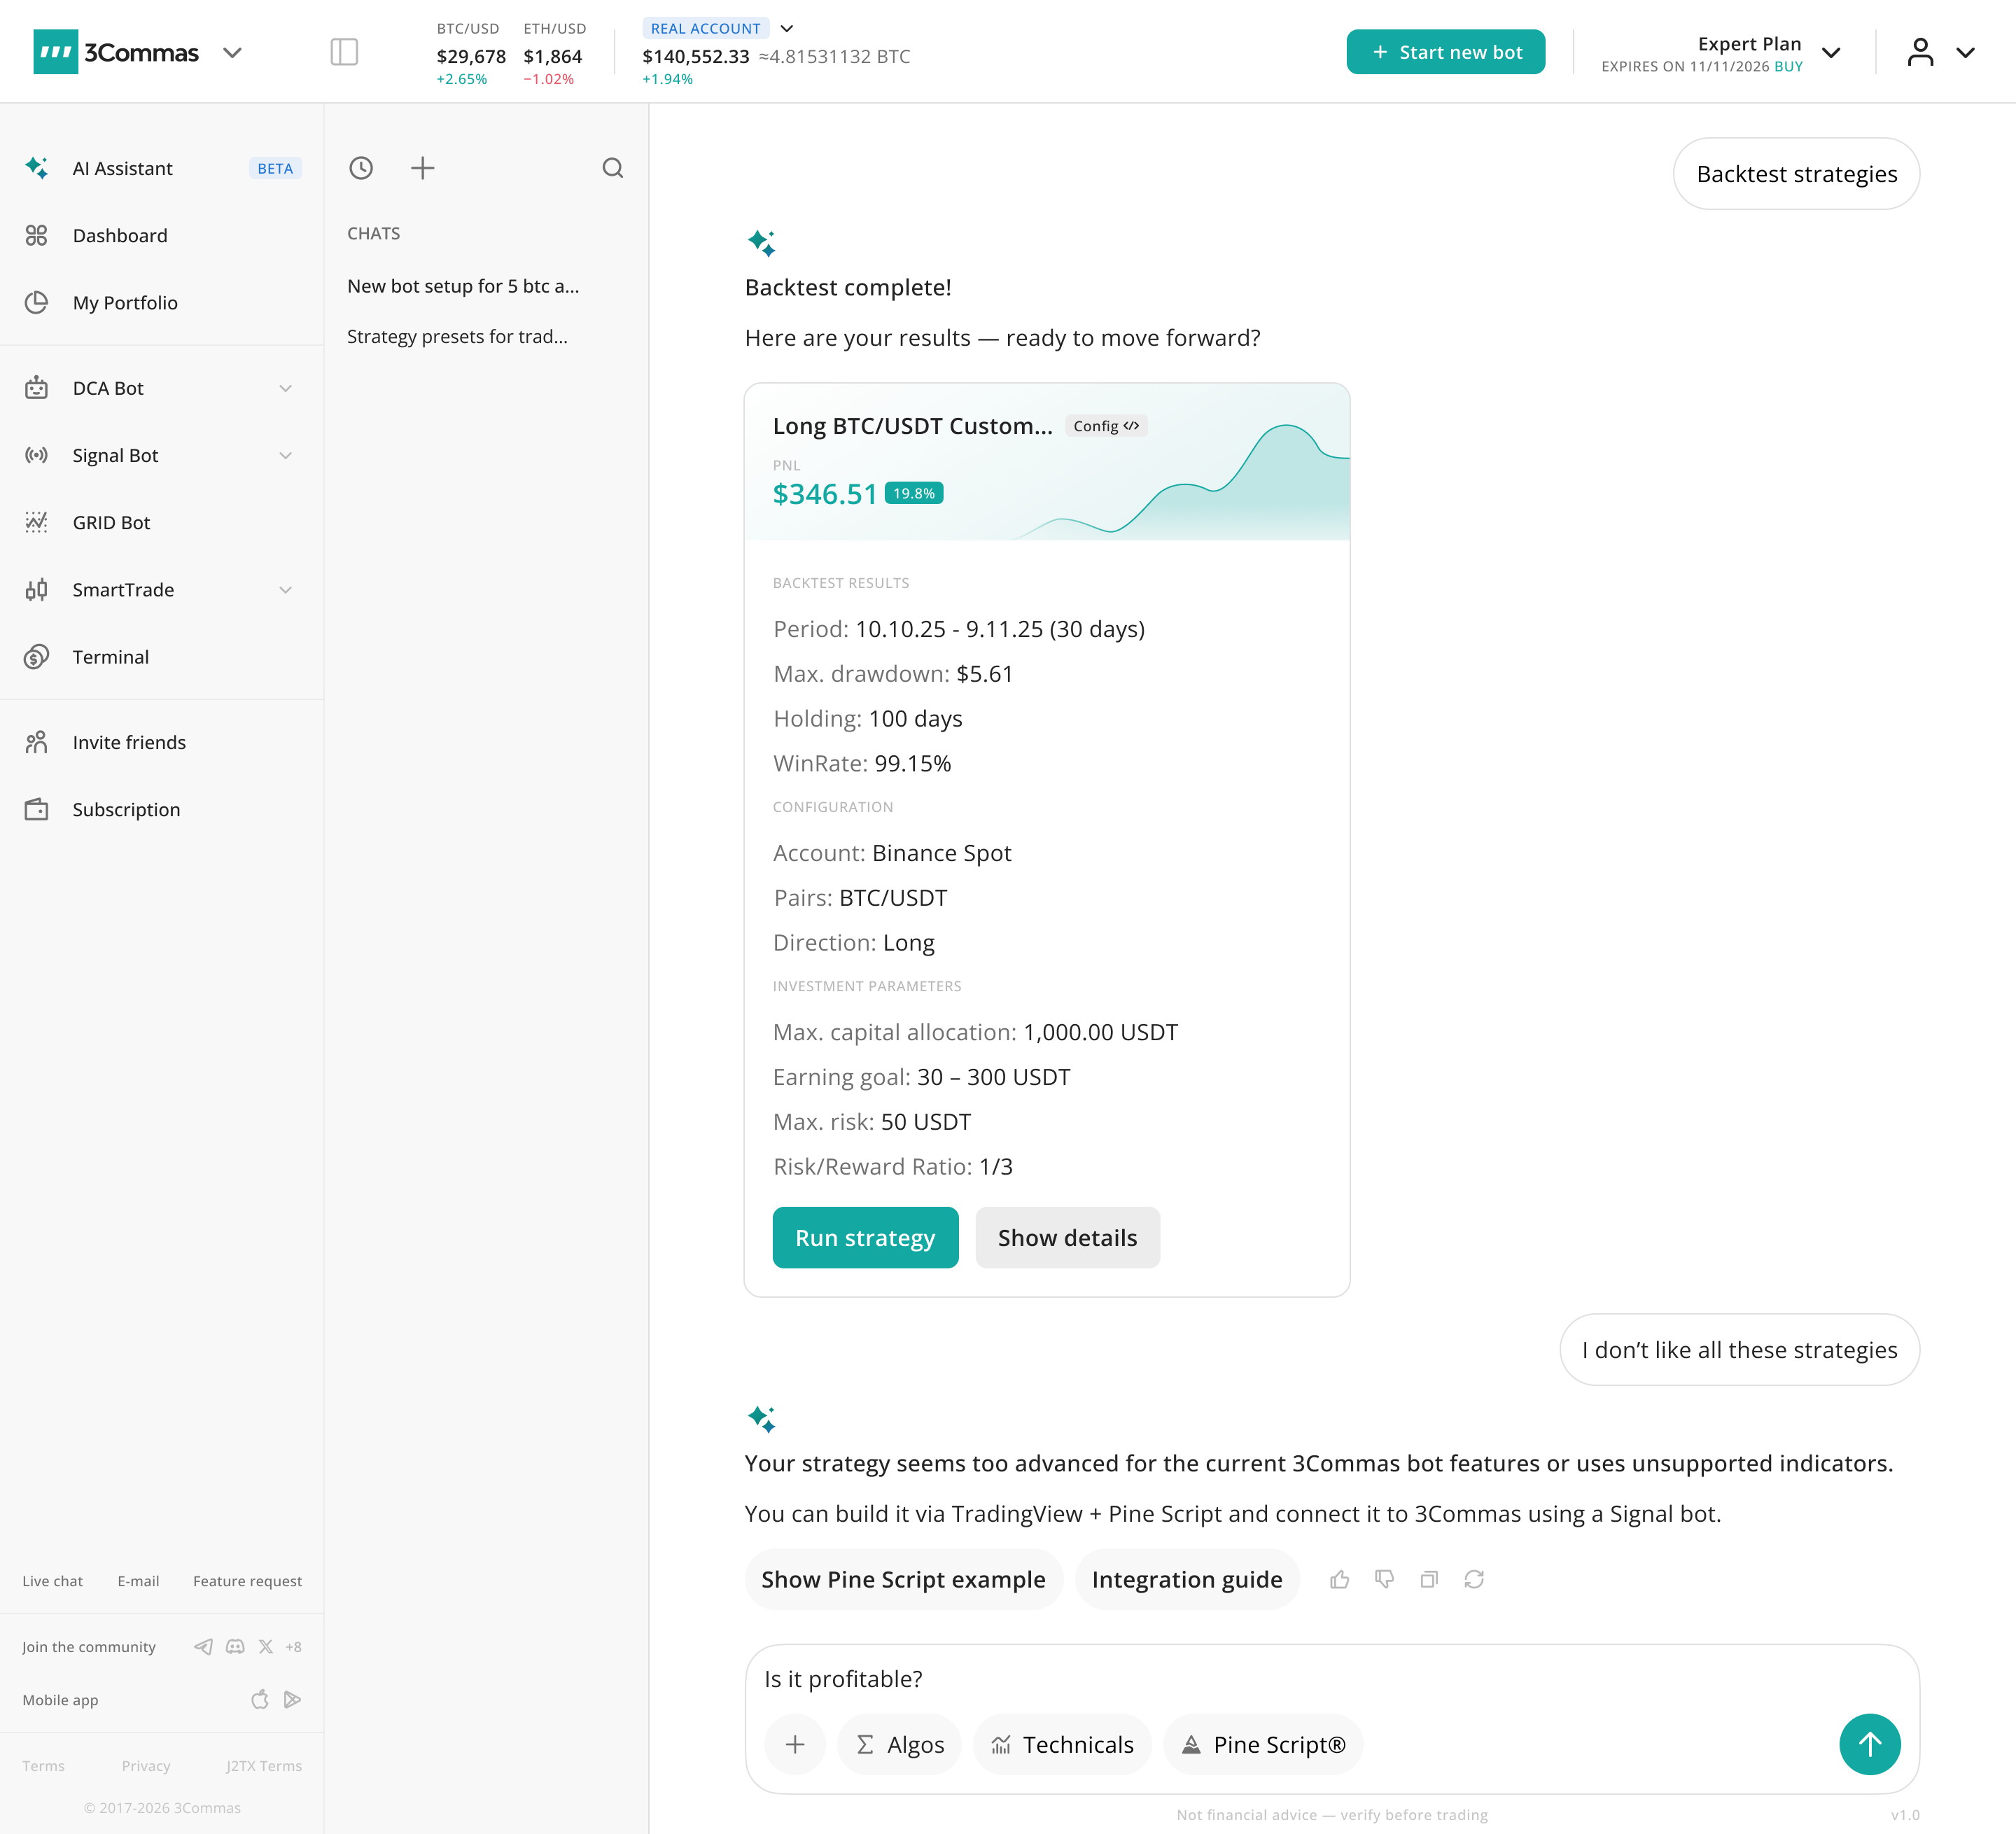Give thumbs down to the response

[x=1384, y=1579]
